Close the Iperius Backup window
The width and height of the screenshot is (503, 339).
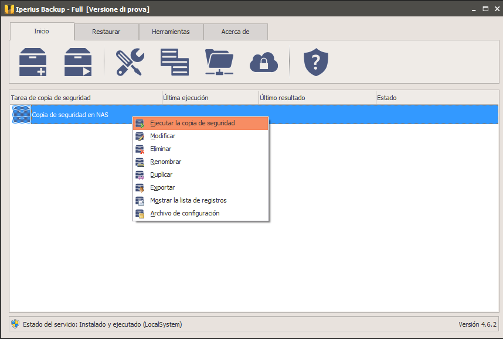(497, 9)
